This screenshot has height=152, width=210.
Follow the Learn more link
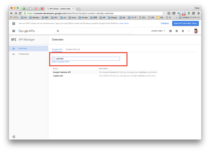[x=124, y=23]
